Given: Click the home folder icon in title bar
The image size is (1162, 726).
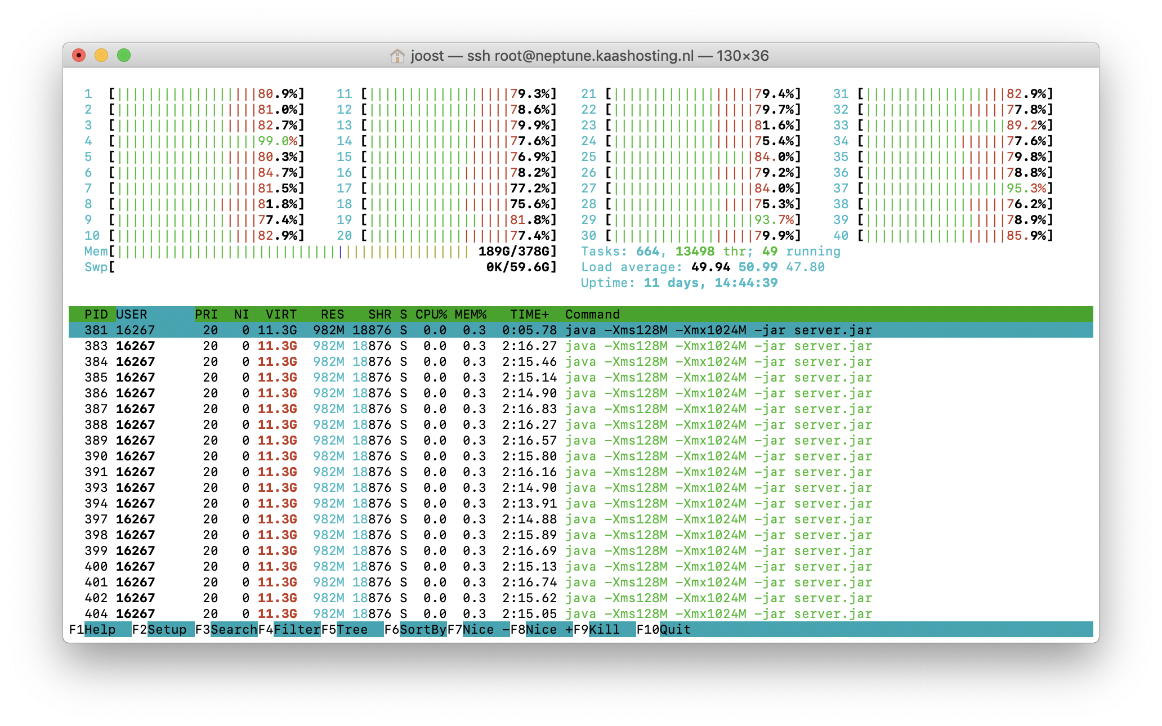Looking at the screenshot, I should tap(397, 56).
